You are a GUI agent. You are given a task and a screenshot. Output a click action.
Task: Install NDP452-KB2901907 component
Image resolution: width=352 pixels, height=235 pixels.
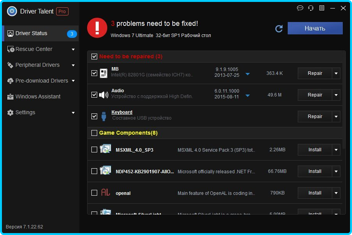(x=315, y=171)
